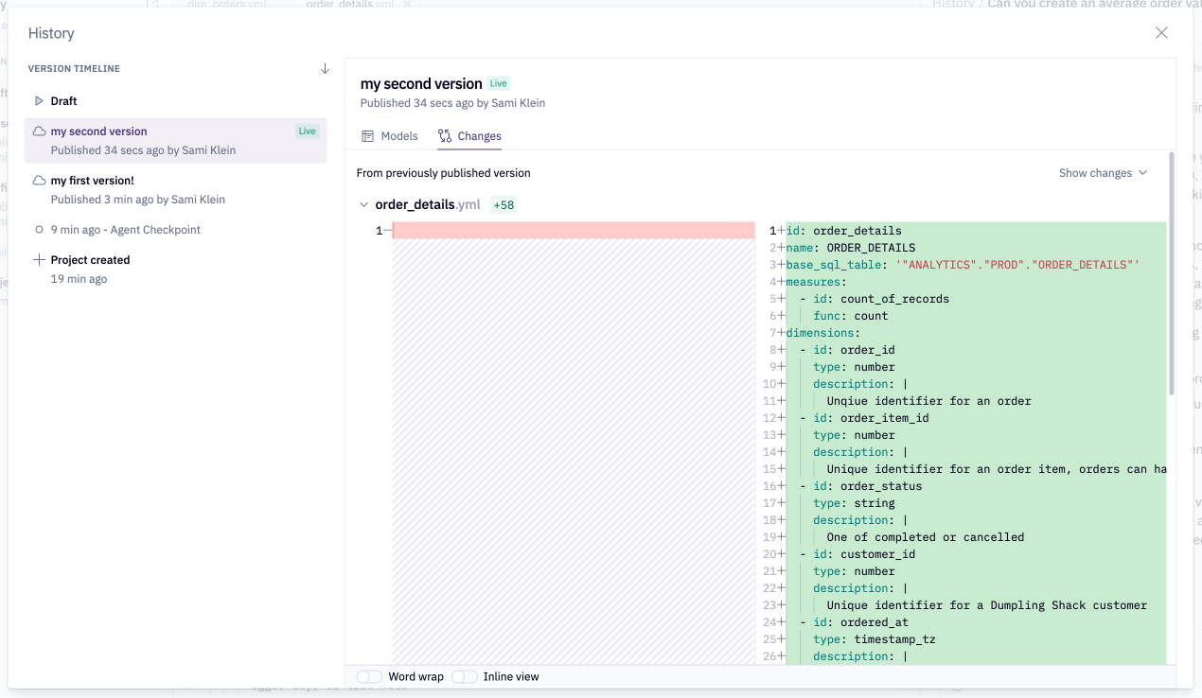
Task: Open the Show changes dropdown
Action: coord(1103,173)
